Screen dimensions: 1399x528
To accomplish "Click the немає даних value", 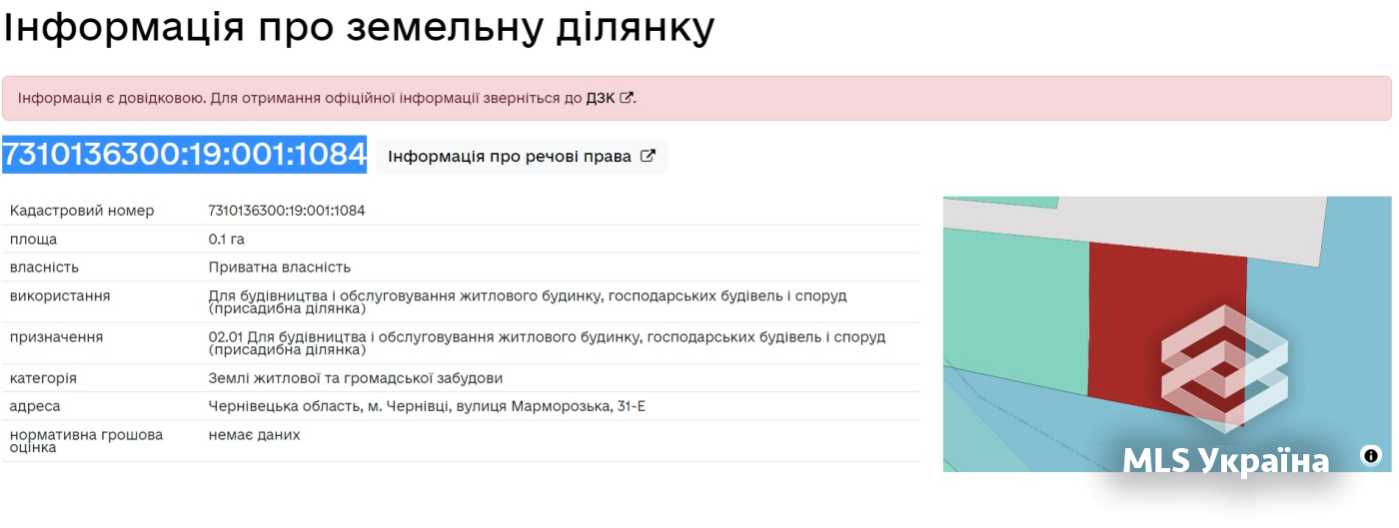I will pyautogui.click(x=254, y=434).
